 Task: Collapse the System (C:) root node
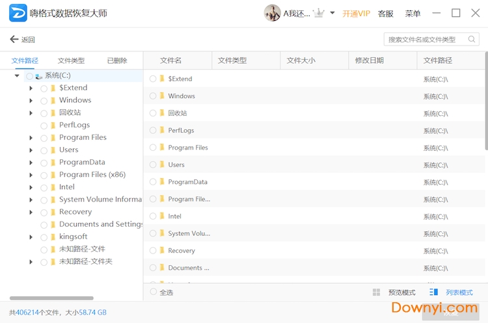(16, 76)
